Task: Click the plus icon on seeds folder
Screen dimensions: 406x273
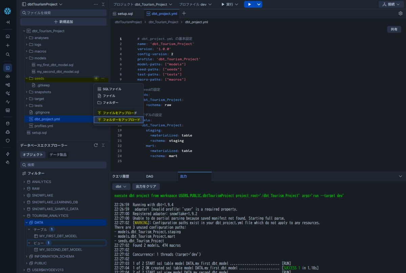Action: [96, 78]
